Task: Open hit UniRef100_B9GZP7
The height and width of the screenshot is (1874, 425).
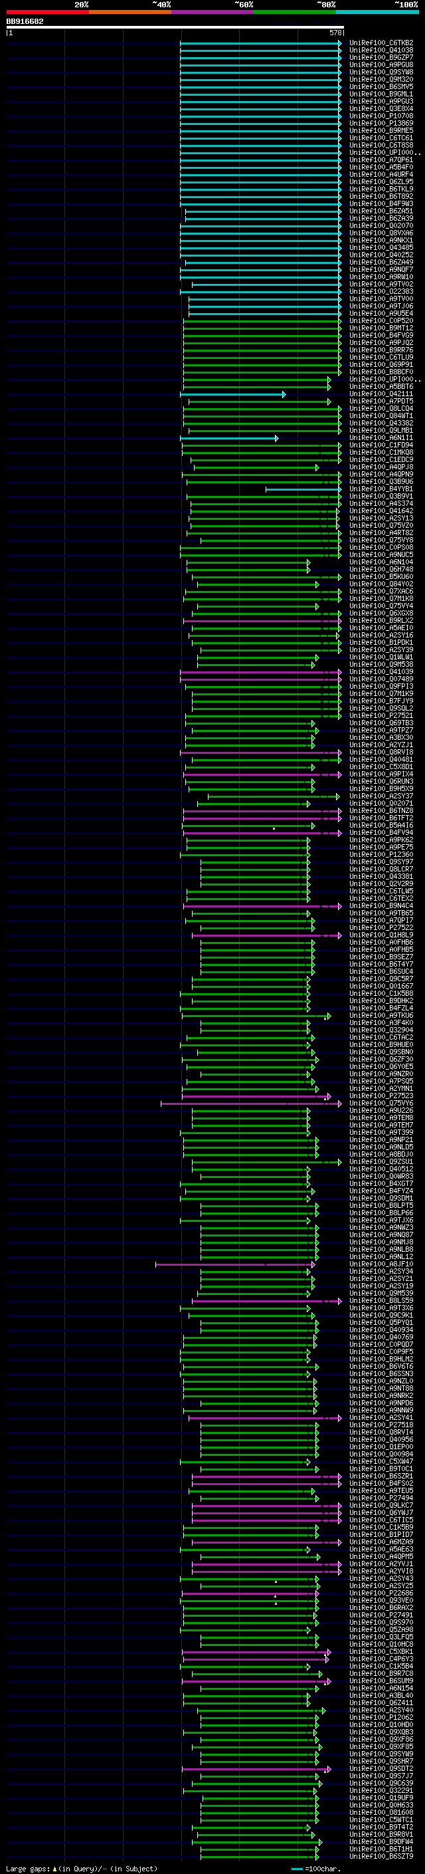Action: click(381, 57)
